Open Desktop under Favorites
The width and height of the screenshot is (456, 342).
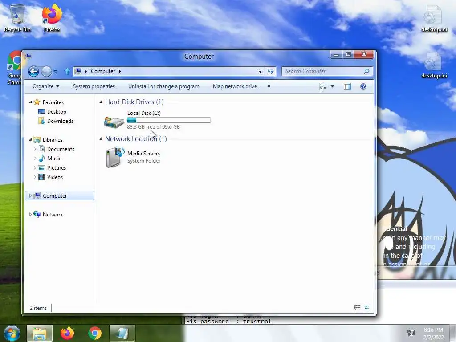[x=57, y=112]
